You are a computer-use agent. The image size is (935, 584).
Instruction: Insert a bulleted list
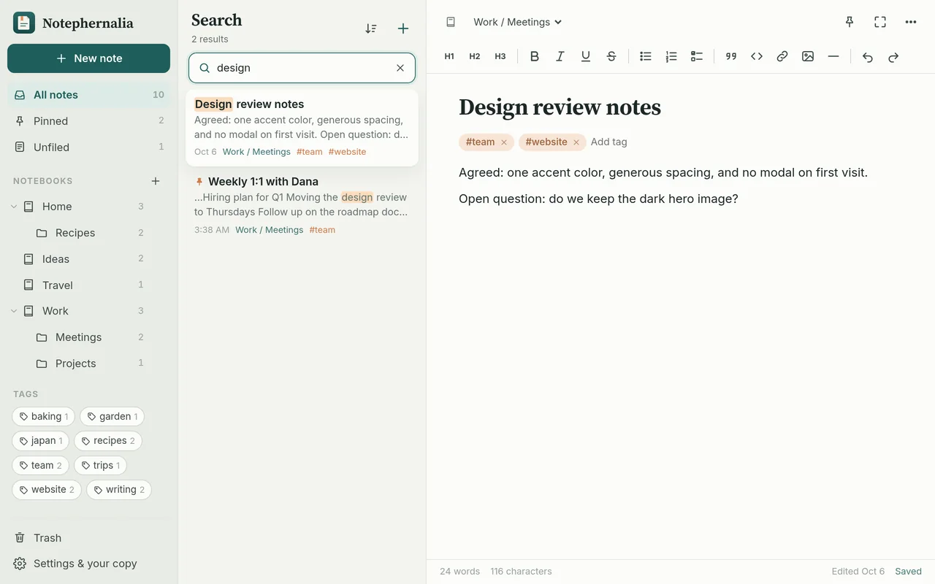coord(646,56)
